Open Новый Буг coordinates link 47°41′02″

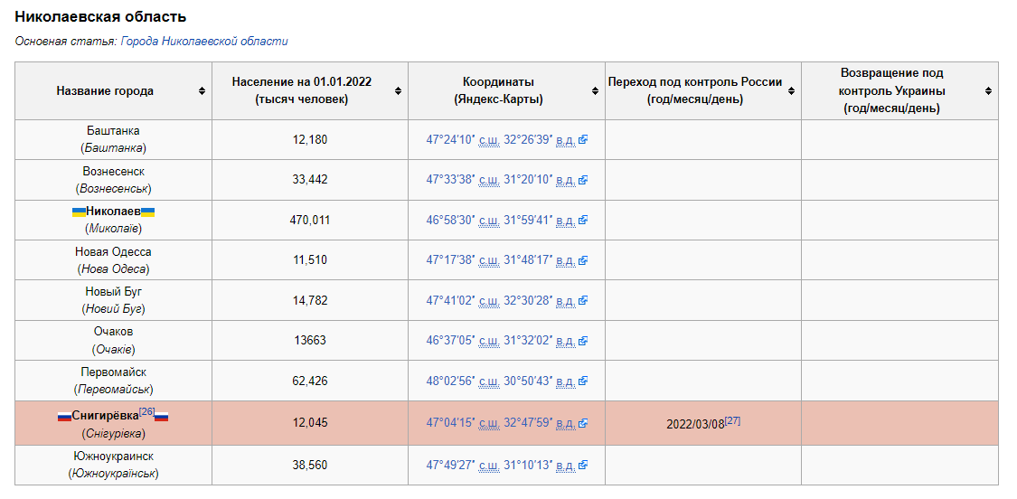click(x=451, y=300)
